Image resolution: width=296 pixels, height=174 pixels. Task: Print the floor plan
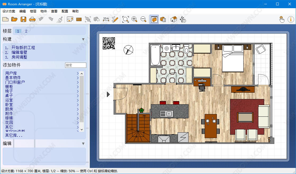32,19
